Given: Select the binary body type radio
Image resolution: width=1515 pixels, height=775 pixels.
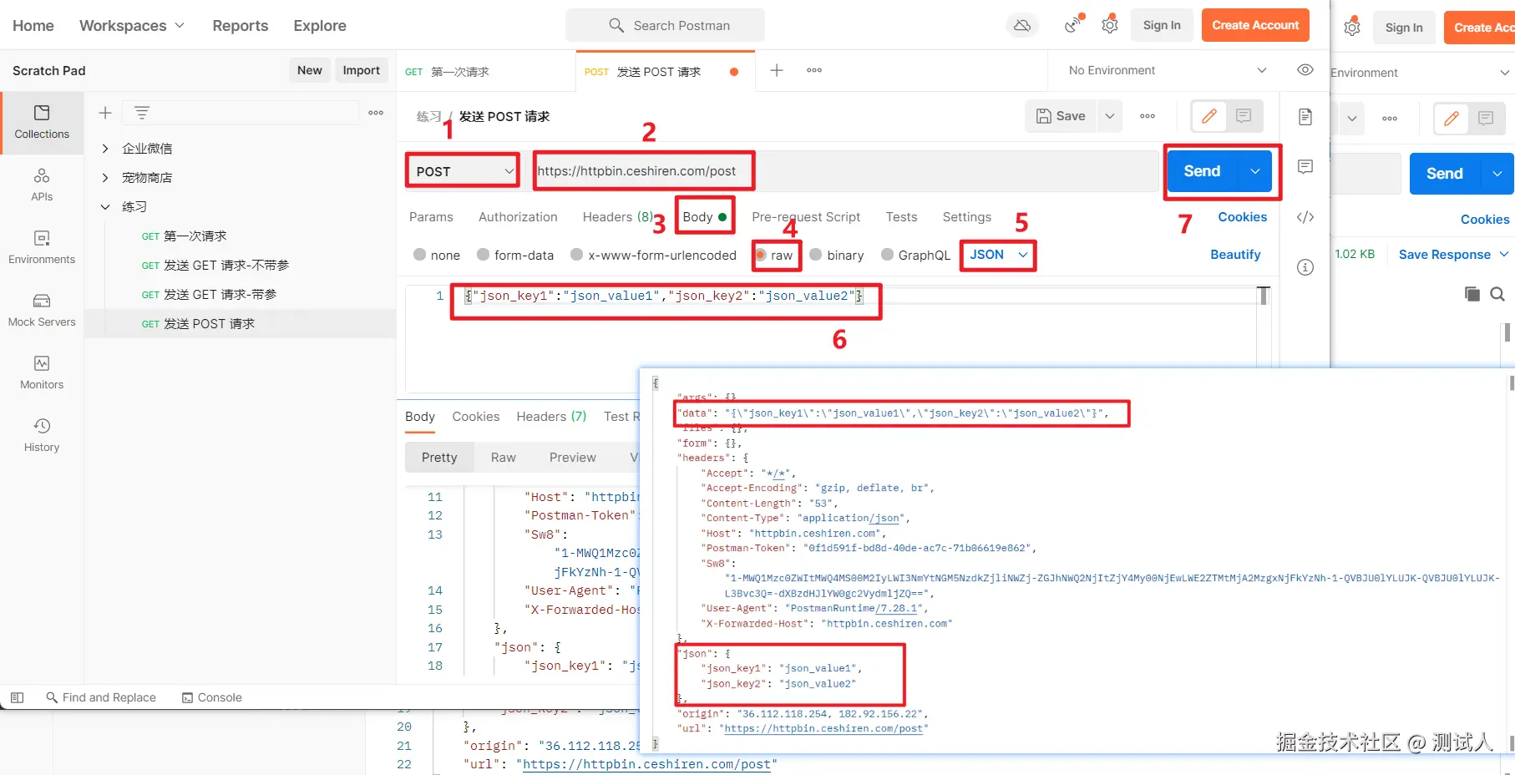Looking at the screenshot, I should (x=816, y=255).
